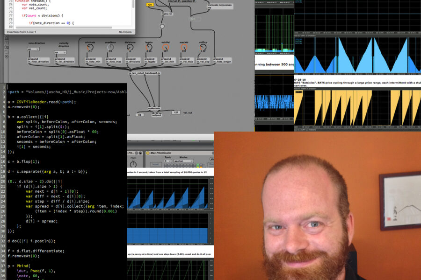
Task: Turn the minNote dial
Action: tap(90, 47)
